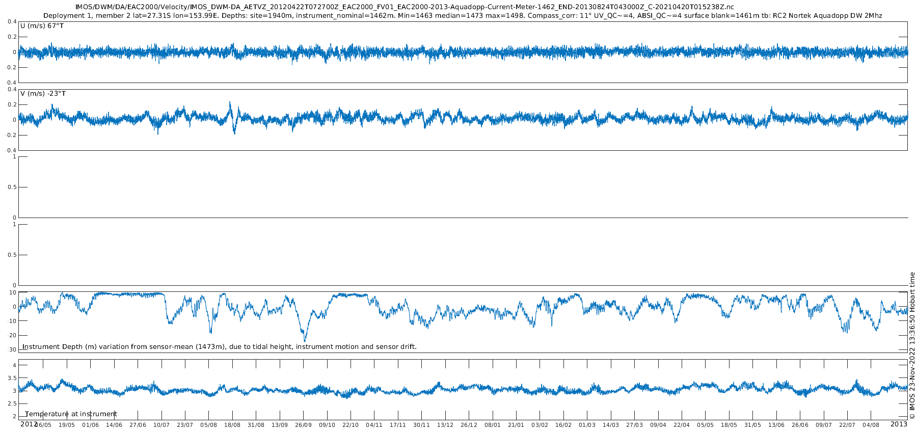The image size is (917, 433).
Task: Select the '10/07' date tick label
Action: [x=161, y=425]
